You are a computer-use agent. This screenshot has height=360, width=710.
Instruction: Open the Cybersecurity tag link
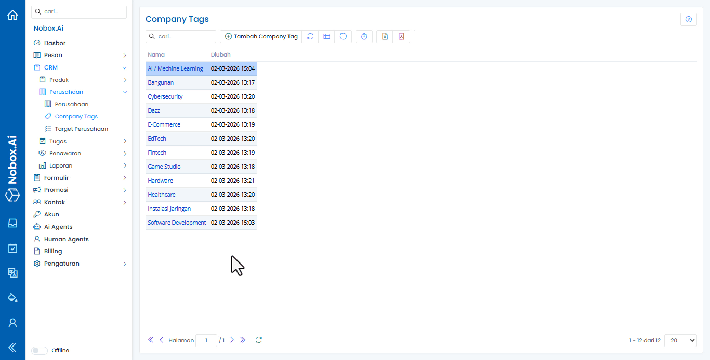[165, 96]
